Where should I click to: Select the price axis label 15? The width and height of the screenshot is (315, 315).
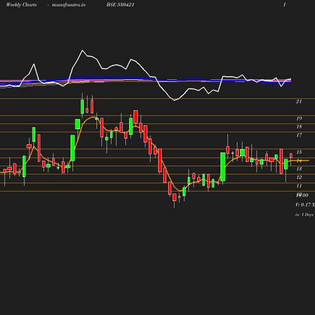[x=299, y=152]
